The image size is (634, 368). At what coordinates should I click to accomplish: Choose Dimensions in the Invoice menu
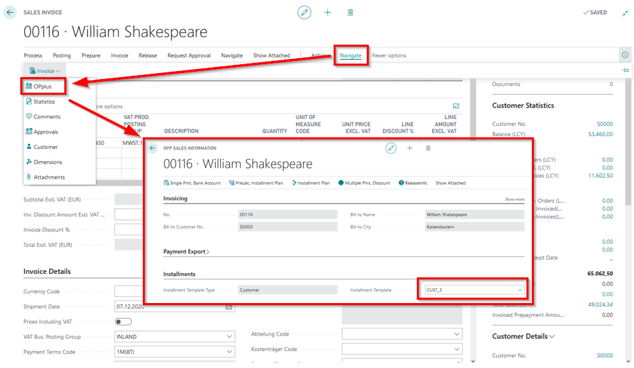pos(47,162)
